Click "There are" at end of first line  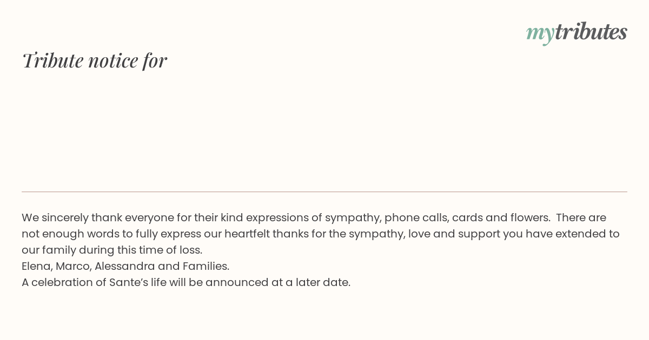tap(581, 217)
